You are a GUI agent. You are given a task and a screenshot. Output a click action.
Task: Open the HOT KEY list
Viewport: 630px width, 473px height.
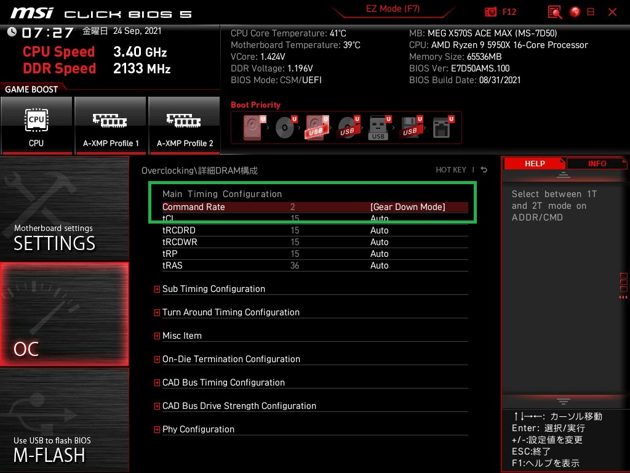point(451,170)
